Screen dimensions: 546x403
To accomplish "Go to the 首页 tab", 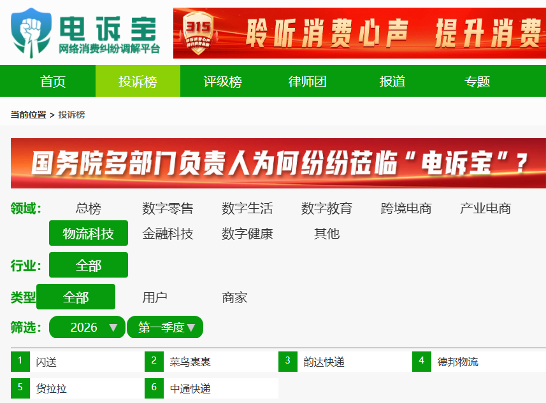I will click(x=53, y=81).
